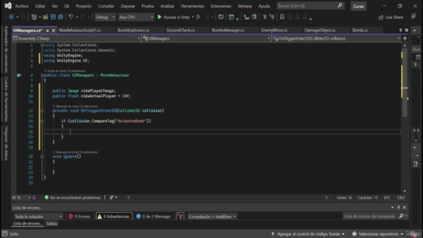Open the Git menu
The width and height of the screenshot is (423, 238).
(67, 6)
